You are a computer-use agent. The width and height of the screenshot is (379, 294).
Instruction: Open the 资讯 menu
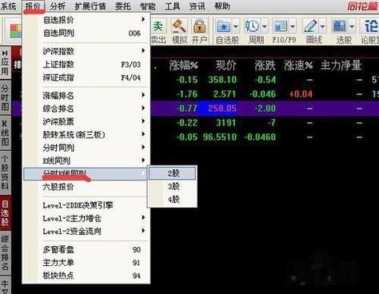(x=197, y=6)
